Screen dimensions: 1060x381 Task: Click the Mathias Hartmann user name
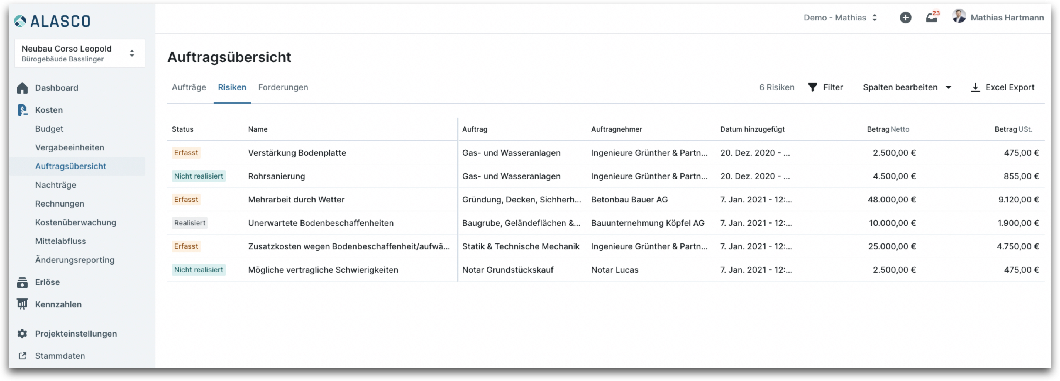click(1007, 18)
